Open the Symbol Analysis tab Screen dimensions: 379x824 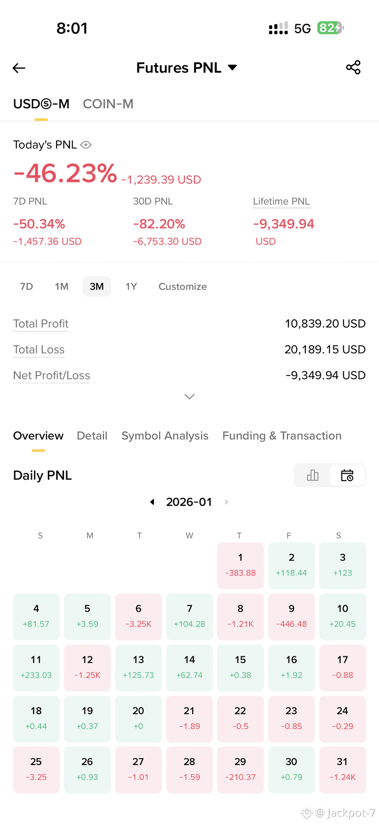coord(165,436)
